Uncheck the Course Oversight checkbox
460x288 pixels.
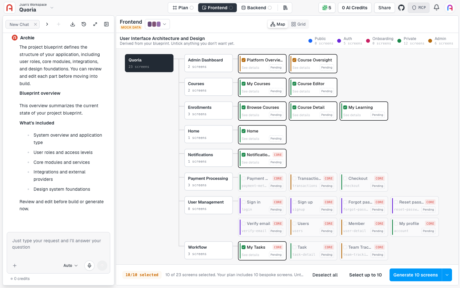(295, 60)
